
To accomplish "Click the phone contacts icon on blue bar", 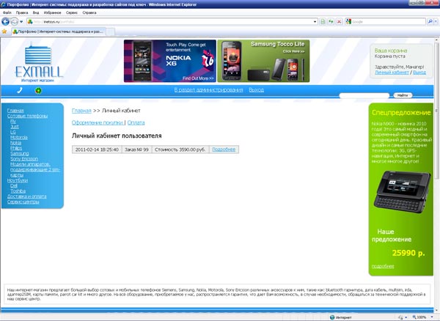I will (x=20, y=91).
